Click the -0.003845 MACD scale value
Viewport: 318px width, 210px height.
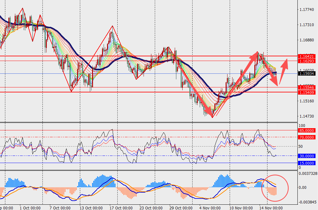point(307,202)
